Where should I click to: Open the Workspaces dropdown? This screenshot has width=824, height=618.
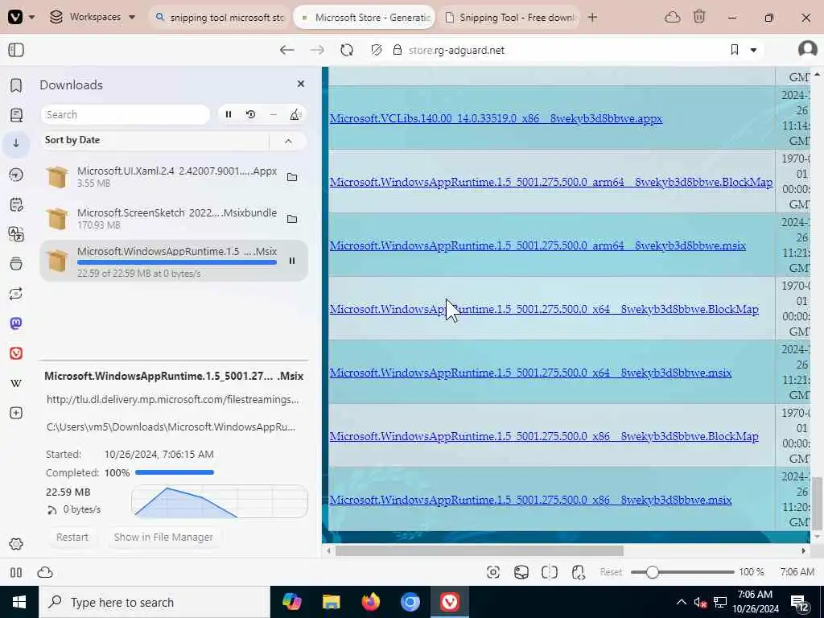[93, 17]
